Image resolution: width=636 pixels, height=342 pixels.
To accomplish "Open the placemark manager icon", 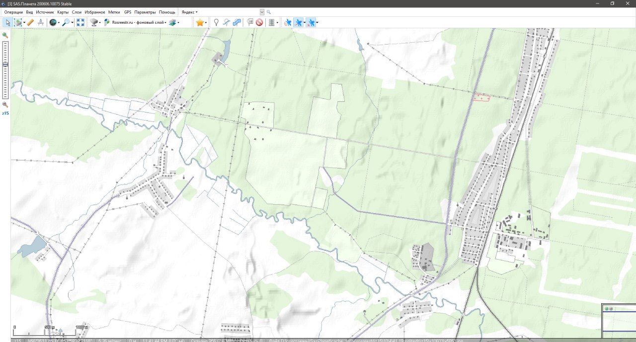I will [250, 22].
